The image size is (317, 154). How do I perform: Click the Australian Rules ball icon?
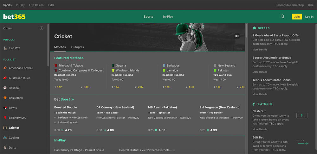(5, 78)
